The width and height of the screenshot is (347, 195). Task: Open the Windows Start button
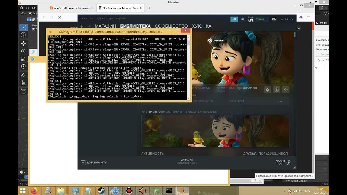point(23,191)
